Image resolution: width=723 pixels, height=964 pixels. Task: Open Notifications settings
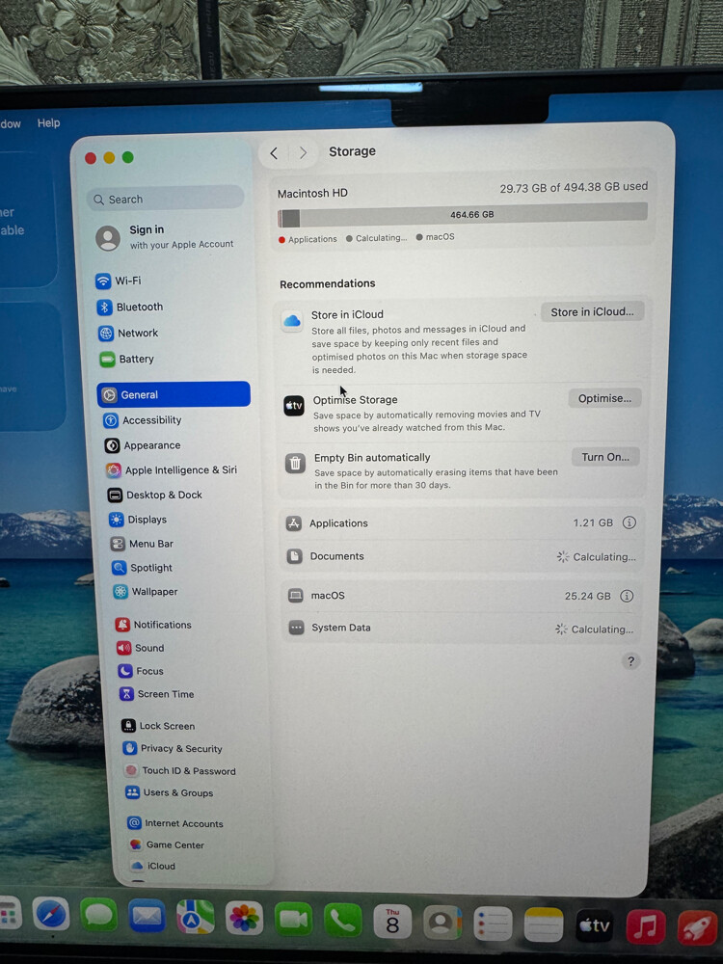pos(153,625)
